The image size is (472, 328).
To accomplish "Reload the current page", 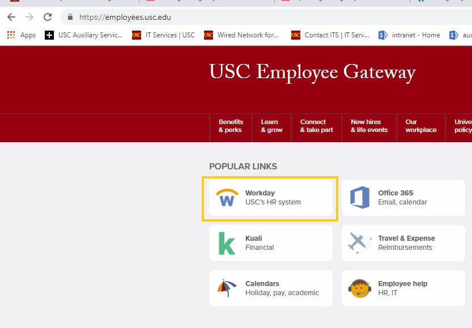I will (47, 18).
